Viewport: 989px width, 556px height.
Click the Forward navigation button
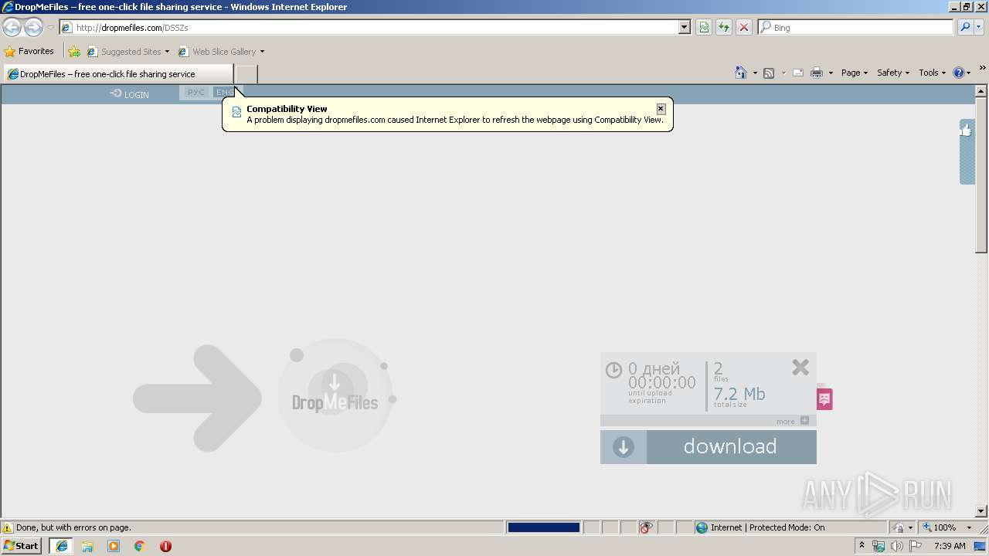(x=33, y=27)
